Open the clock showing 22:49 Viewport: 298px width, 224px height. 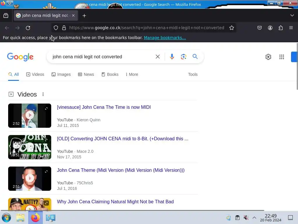point(271,218)
